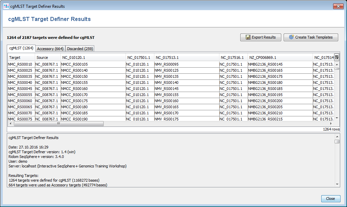Viewport: 347px width, 207px height.
Task: Switch to the Accessory (664) tab
Action: 50,49
